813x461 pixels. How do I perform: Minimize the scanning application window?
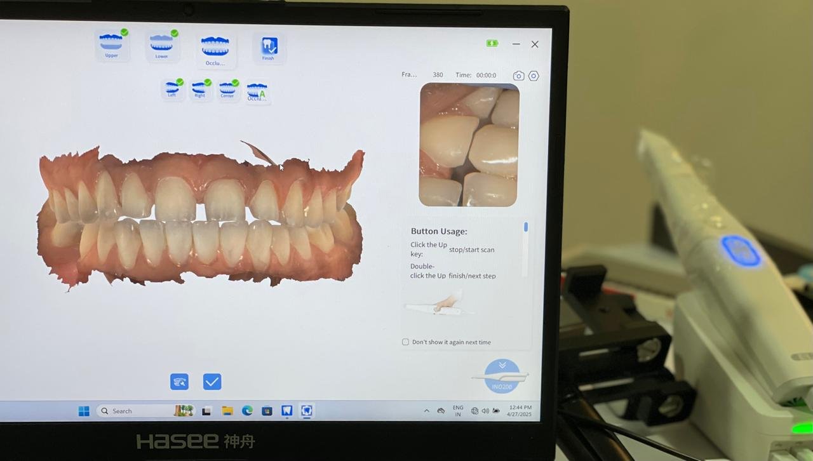pos(516,44)
